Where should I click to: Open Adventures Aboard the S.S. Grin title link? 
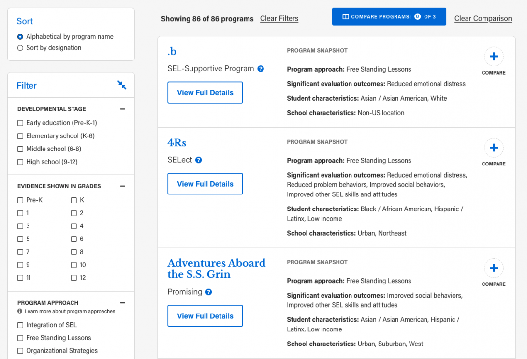[217, 269]
